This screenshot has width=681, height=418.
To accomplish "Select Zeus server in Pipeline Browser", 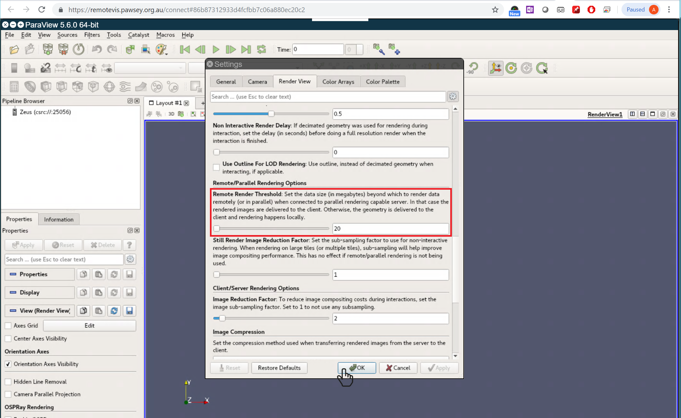I will [45, 112].
